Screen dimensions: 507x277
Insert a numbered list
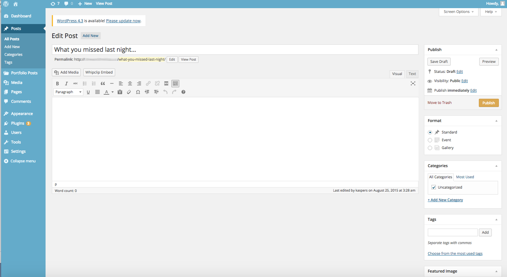pos(94,84)
